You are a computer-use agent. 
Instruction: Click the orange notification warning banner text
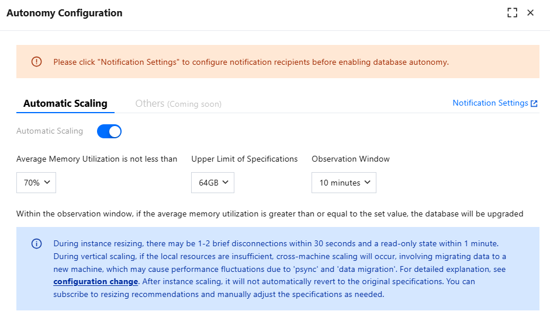click(x=251, y=62)
